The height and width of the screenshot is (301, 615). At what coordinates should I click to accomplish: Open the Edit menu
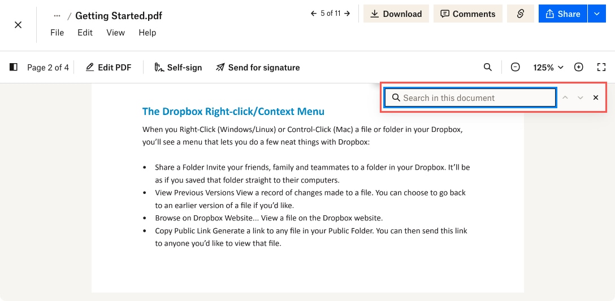85,33
